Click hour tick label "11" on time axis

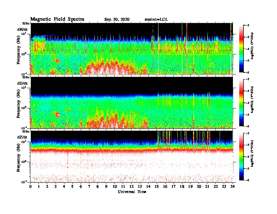123,186
